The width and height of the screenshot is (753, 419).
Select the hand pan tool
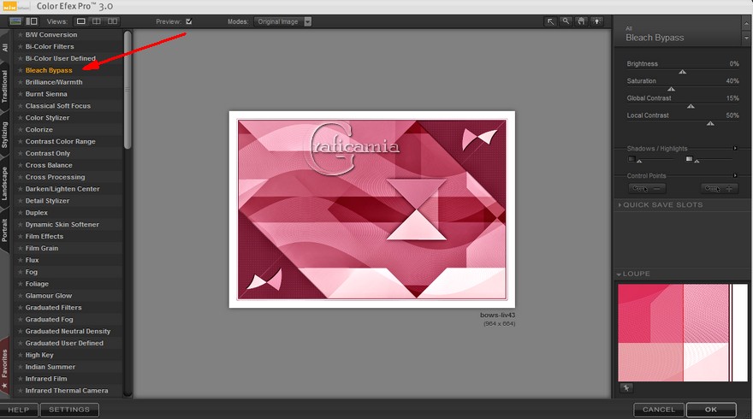581,21
